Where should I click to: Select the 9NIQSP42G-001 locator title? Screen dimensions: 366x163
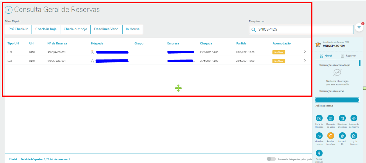(x=334, y=46)
